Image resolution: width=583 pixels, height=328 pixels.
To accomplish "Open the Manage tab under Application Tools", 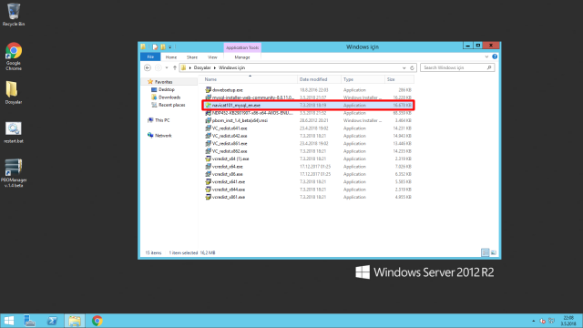I will click(242, 56).
